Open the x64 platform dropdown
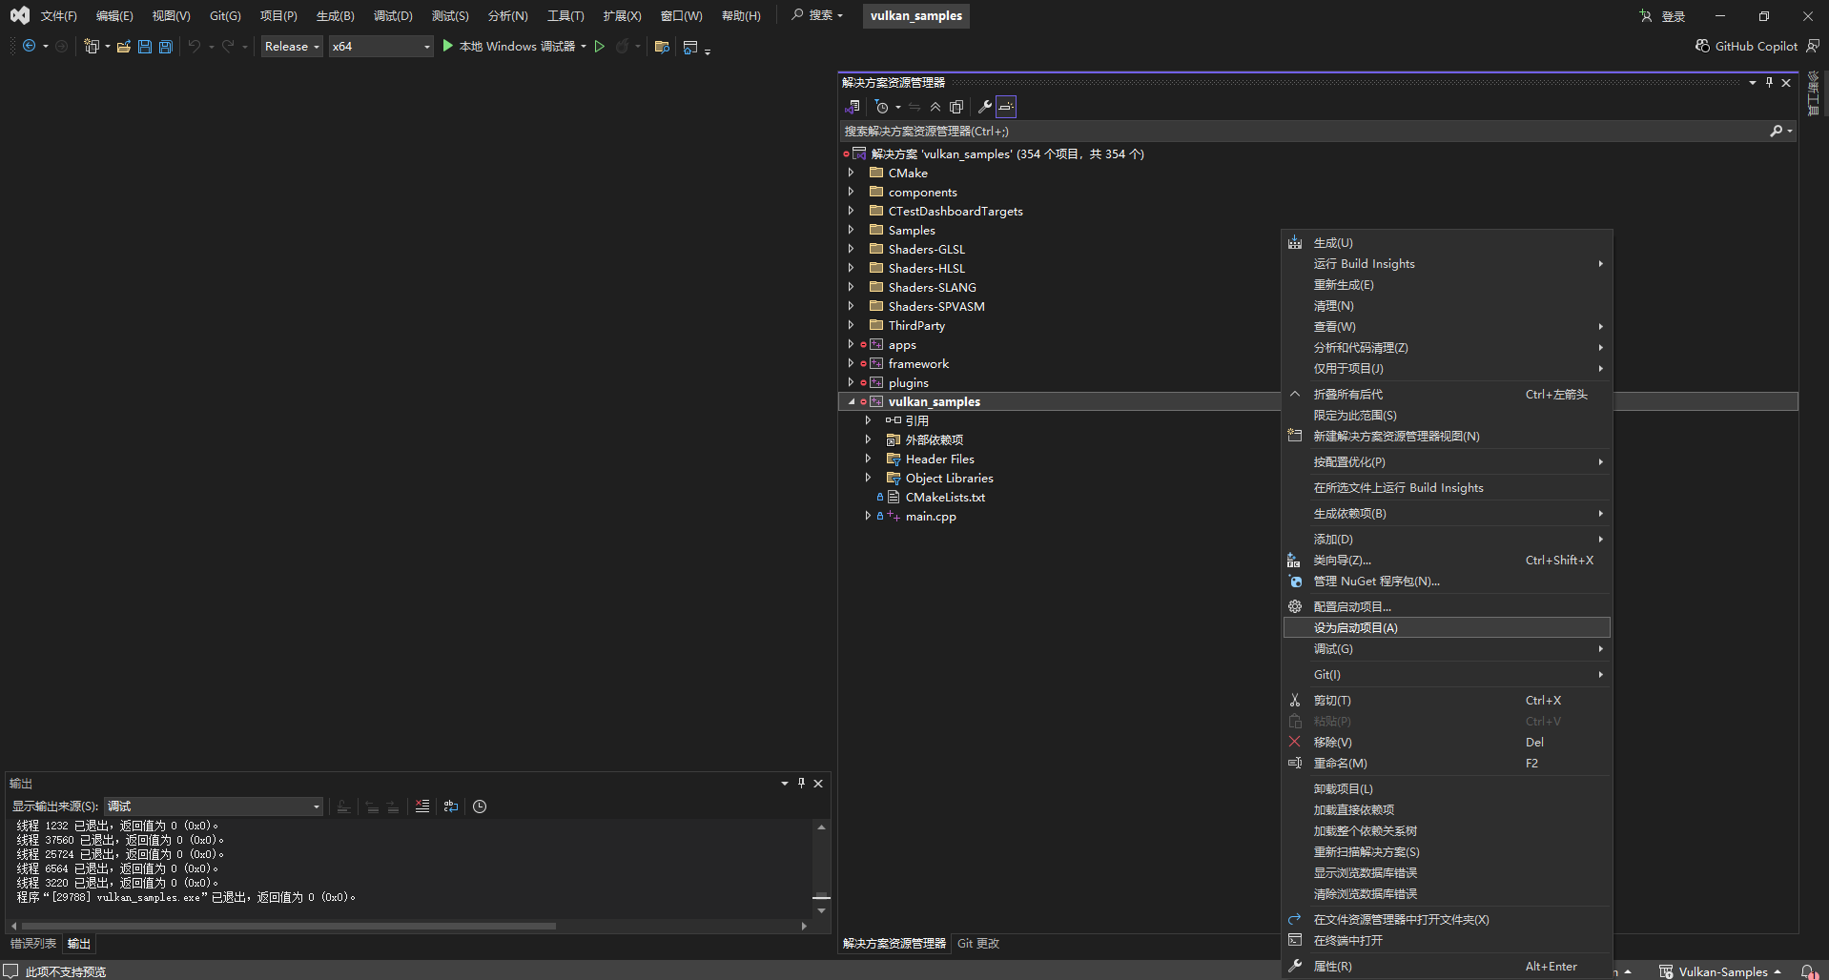This screenshot has width=1829, height=980. [381, 46]
